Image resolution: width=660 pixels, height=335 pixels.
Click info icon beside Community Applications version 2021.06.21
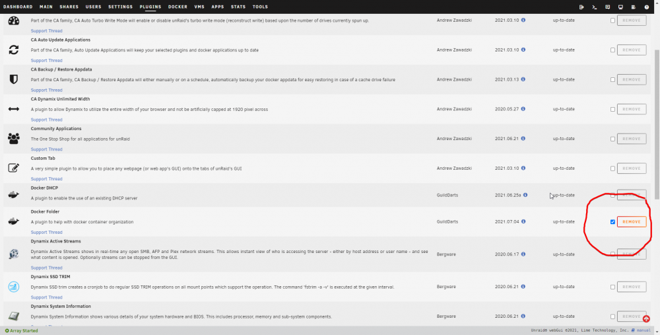point(523,138)
